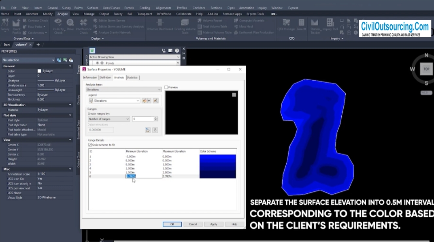Collapse the Plot style section
Screen dimensions: 434x242
point(70,115)
